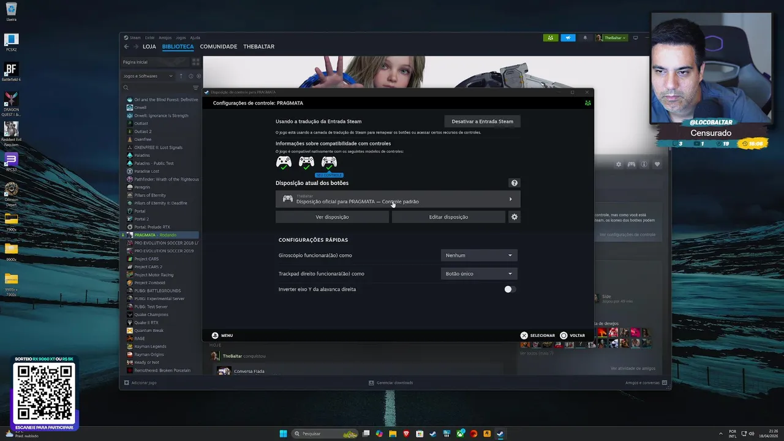The height and width of the screenshot is (441, 784).
Task: Open Windows Start menu
Action: tap(283, 434)
